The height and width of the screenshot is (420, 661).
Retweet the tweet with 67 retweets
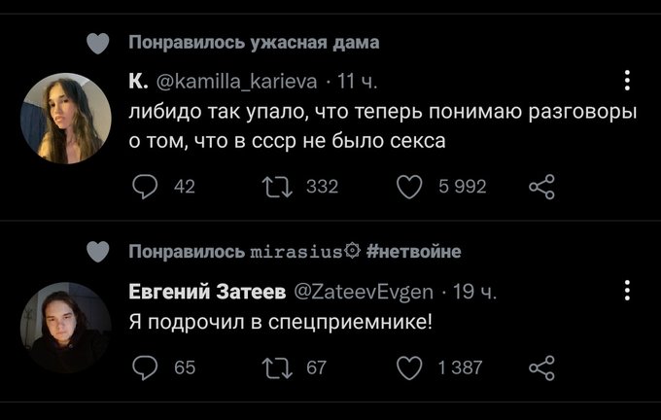tap(279, 367)
